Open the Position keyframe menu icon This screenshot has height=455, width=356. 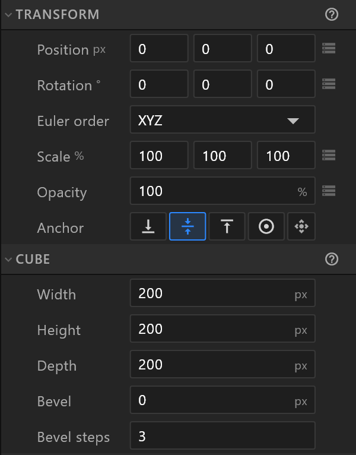coord(329,48)
